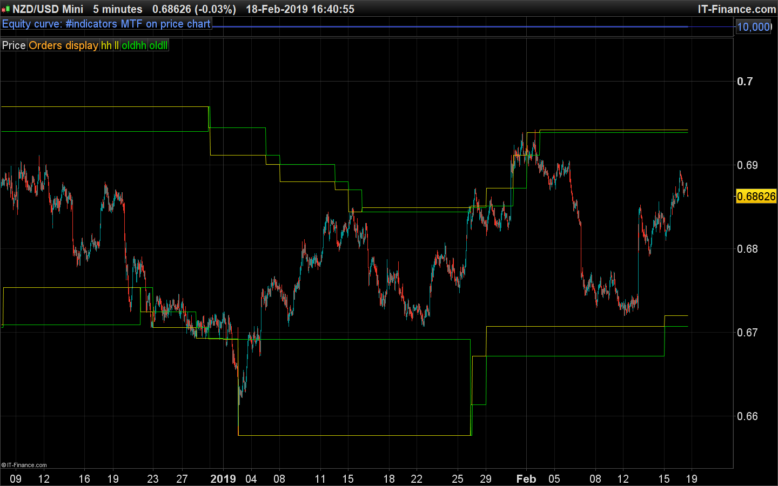
Task: Click the 0.68626 (-0.03%) quote in title bar
Action: click(x=194, y=9)
